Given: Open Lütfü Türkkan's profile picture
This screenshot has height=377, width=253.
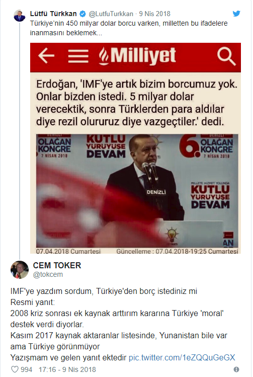Looking at the screenshot, I should [20, 16].
